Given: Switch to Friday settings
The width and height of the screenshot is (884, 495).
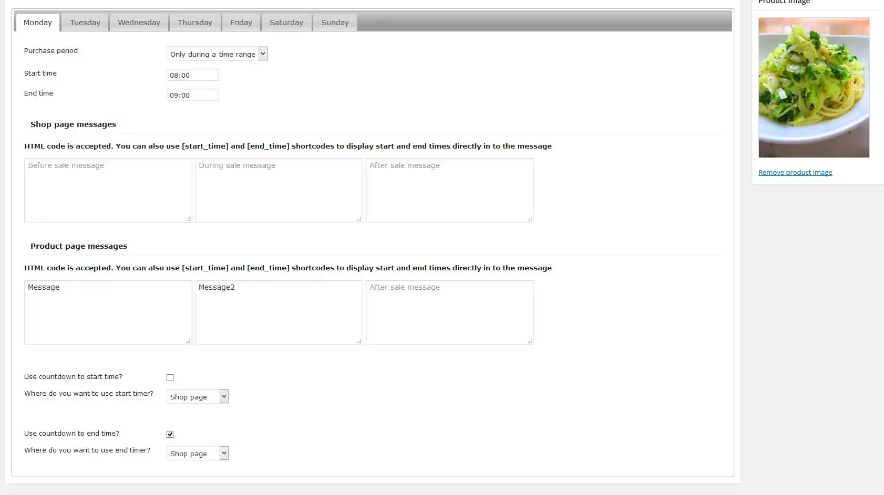Looking at the screenshot, I should 241,22.
